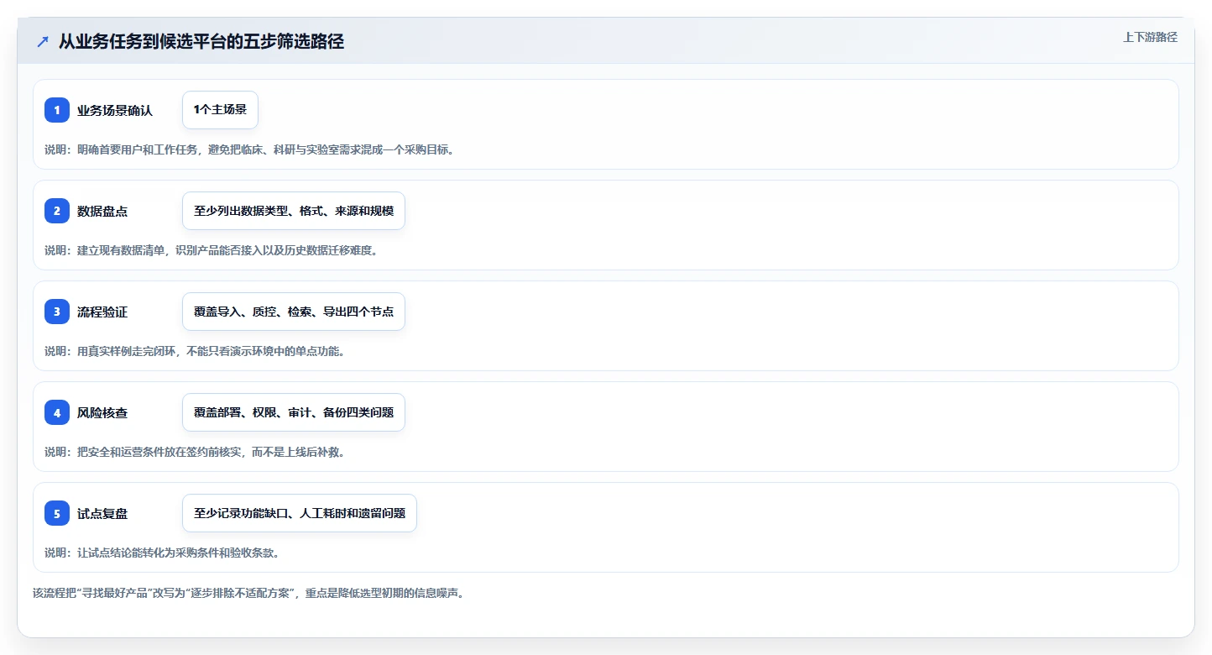1212x655 pixels.
Task: Click the step name 业务场景确认
Action: [x=115, y=111]
